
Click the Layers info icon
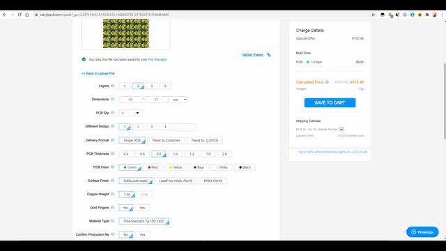coord(113,86)
